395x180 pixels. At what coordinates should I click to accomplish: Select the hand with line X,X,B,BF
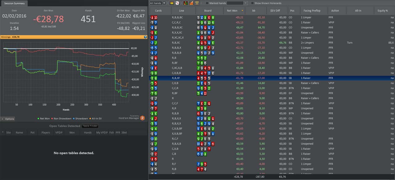pos(271,133)
